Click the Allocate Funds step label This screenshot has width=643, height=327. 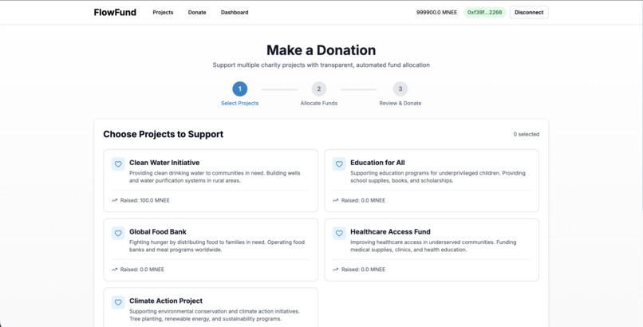coord(318,103)
